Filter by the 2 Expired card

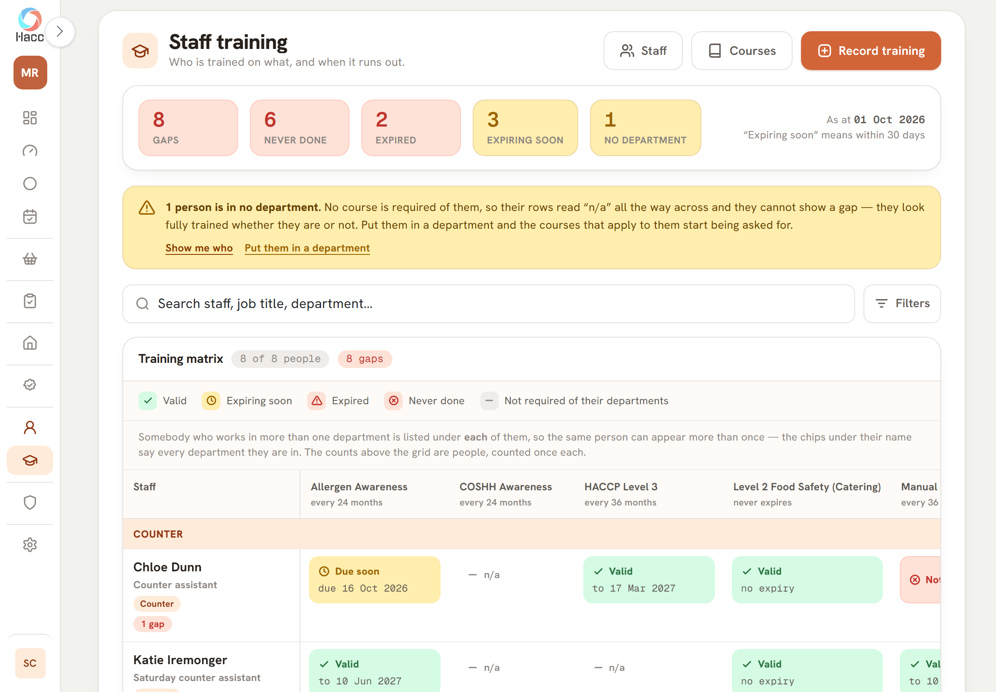pos(411,128)
